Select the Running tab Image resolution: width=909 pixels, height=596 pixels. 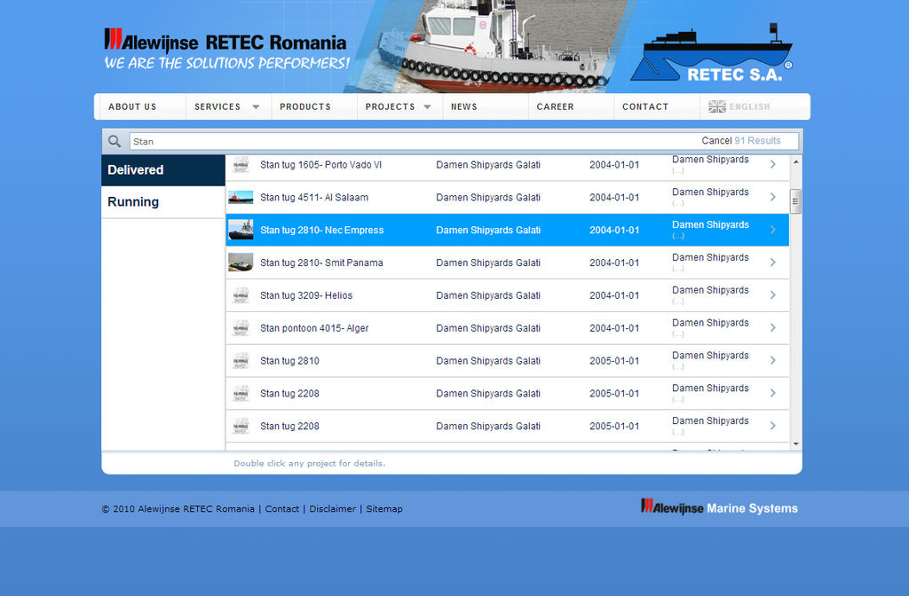point(163,202)
